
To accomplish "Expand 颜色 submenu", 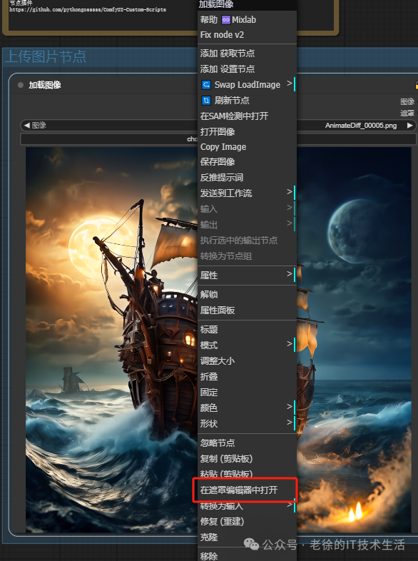I will click(x=247, y=408).
